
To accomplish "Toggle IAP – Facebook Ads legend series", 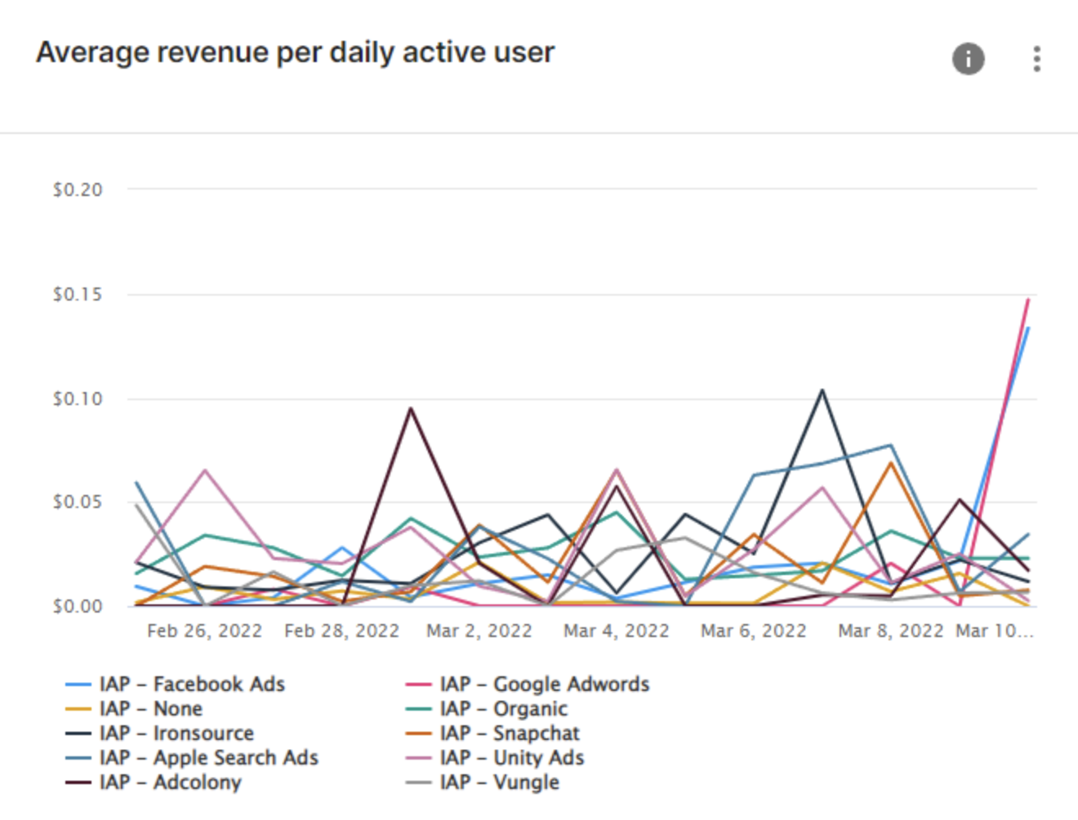I will pyautogui.click(x=191, y=684).
